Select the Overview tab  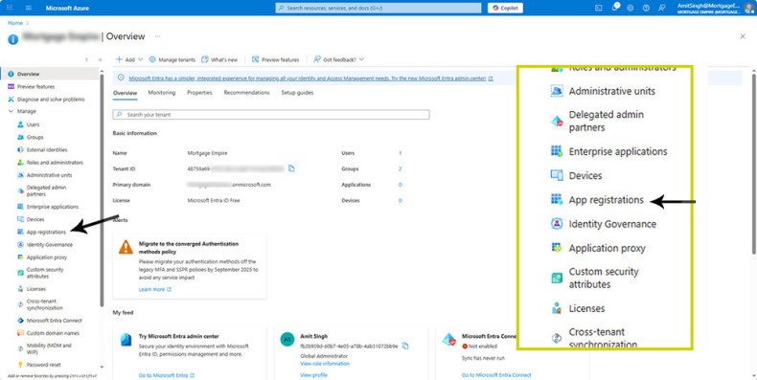tap(125, 93)
